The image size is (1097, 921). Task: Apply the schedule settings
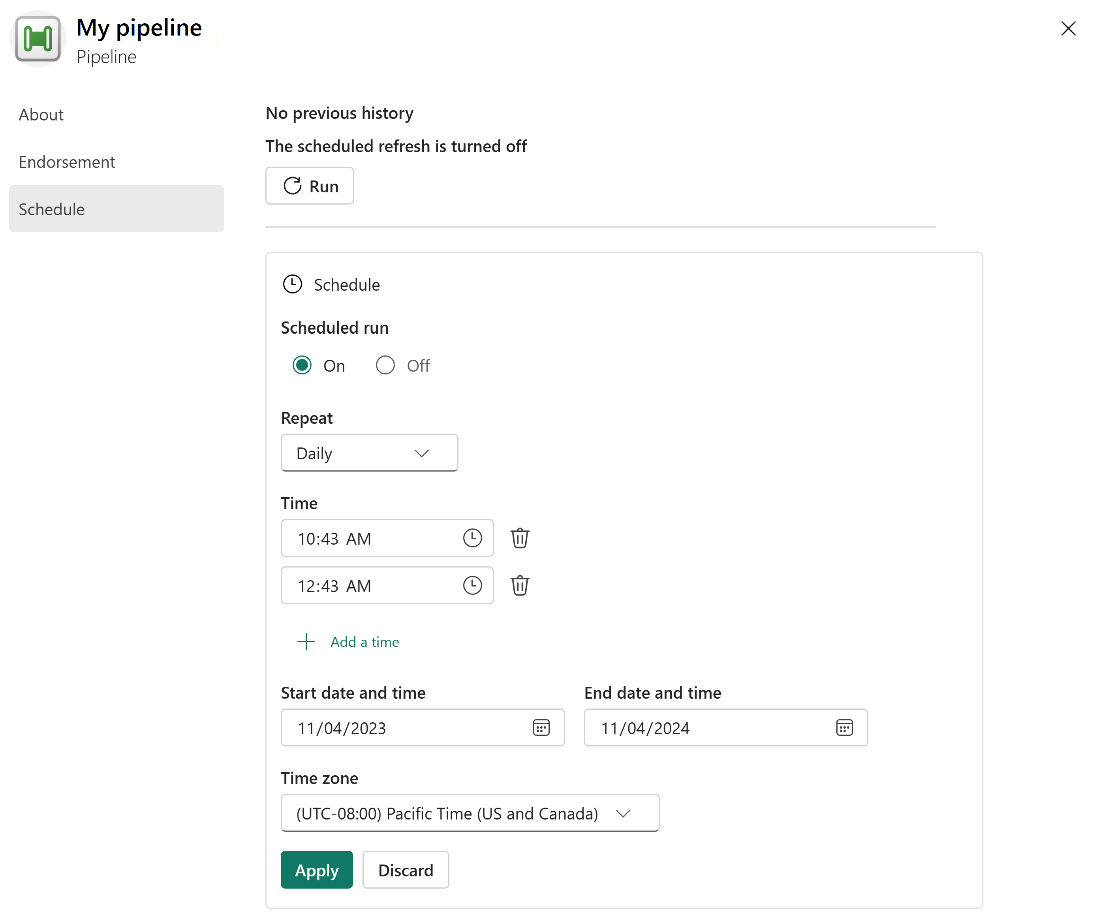tap(317, 870)
